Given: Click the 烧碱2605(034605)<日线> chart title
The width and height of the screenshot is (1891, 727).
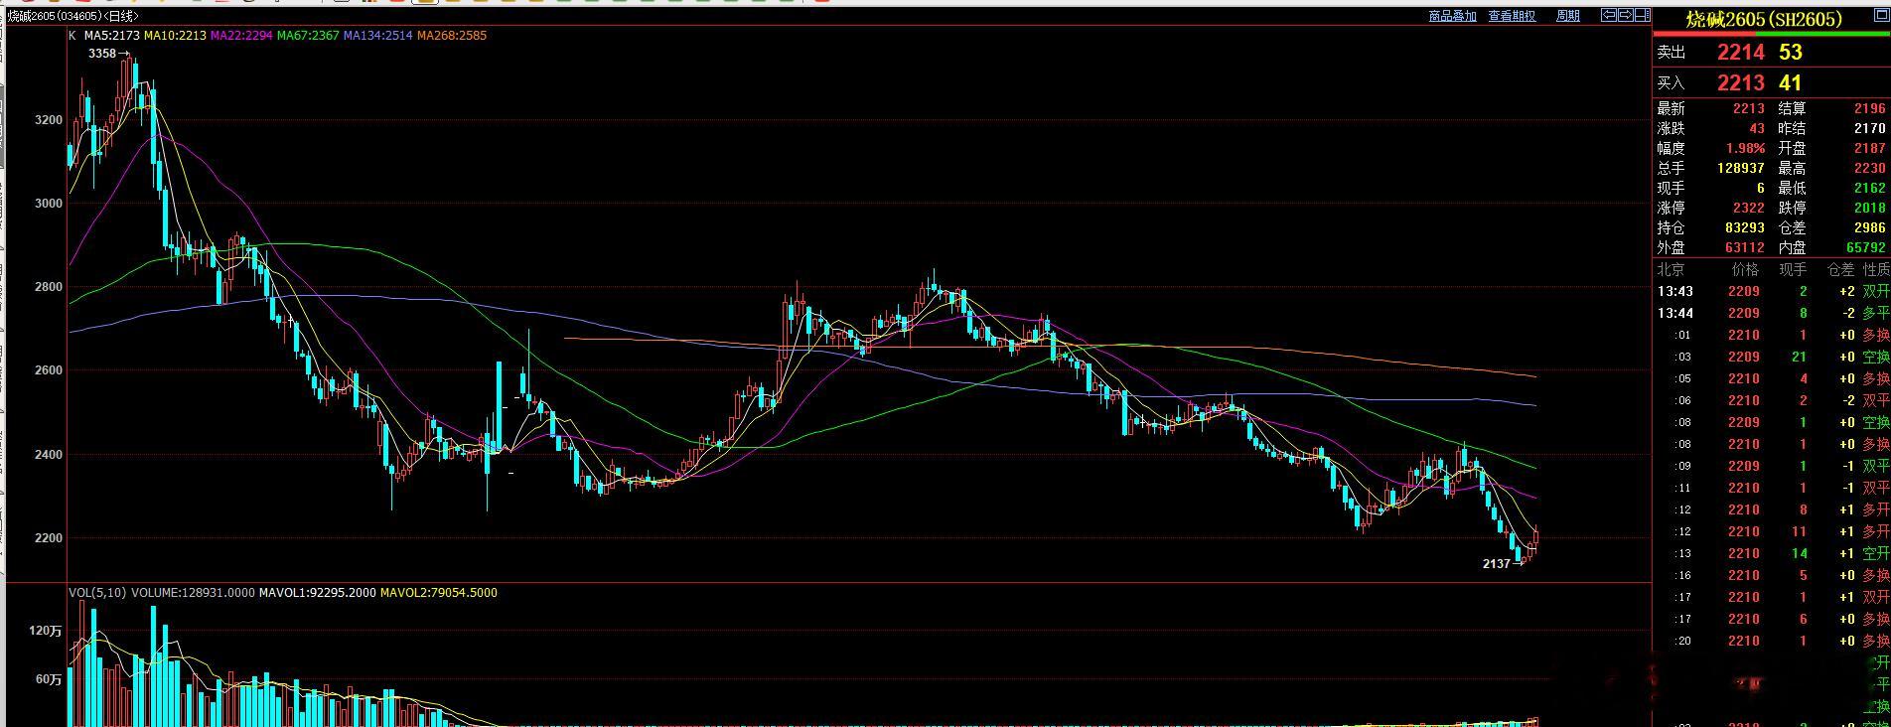Looking at the screenshot, I should [x=73, y=16].
